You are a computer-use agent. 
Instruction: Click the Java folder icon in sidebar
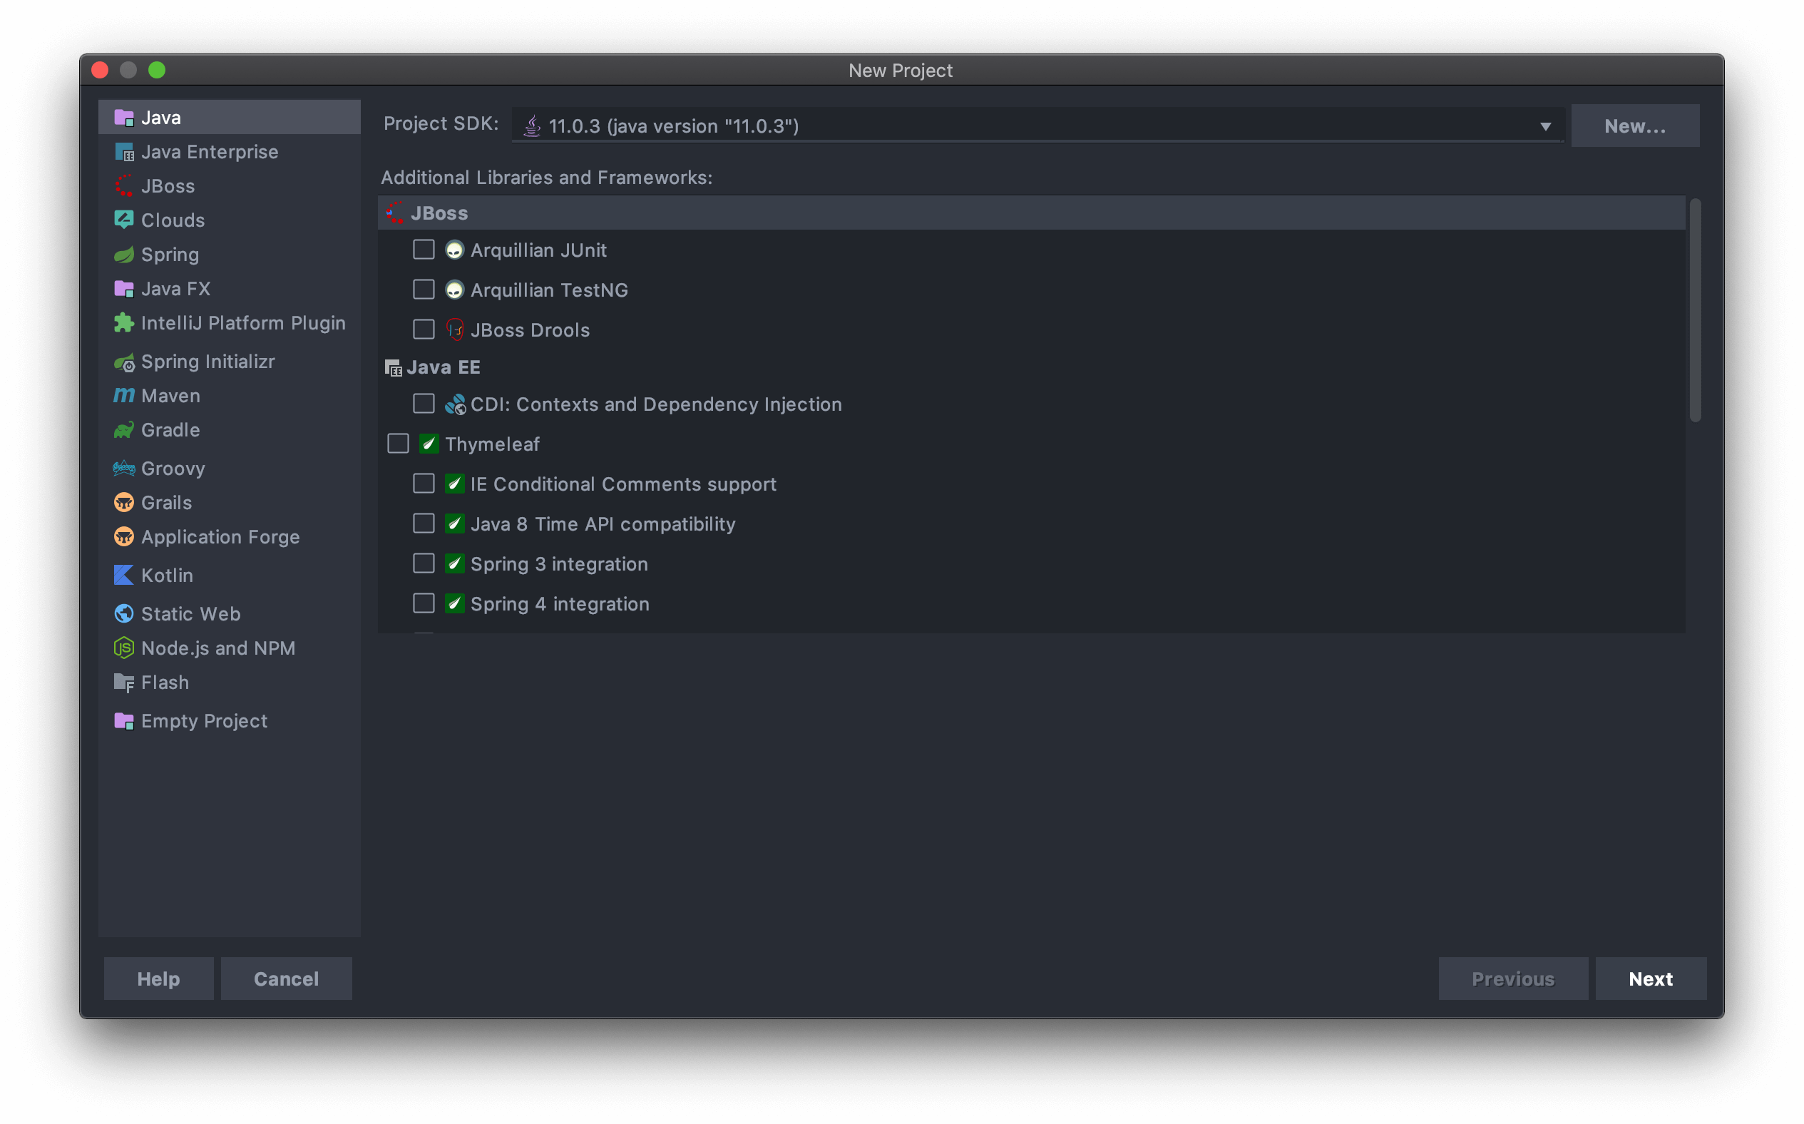click(x=123, y=118)
